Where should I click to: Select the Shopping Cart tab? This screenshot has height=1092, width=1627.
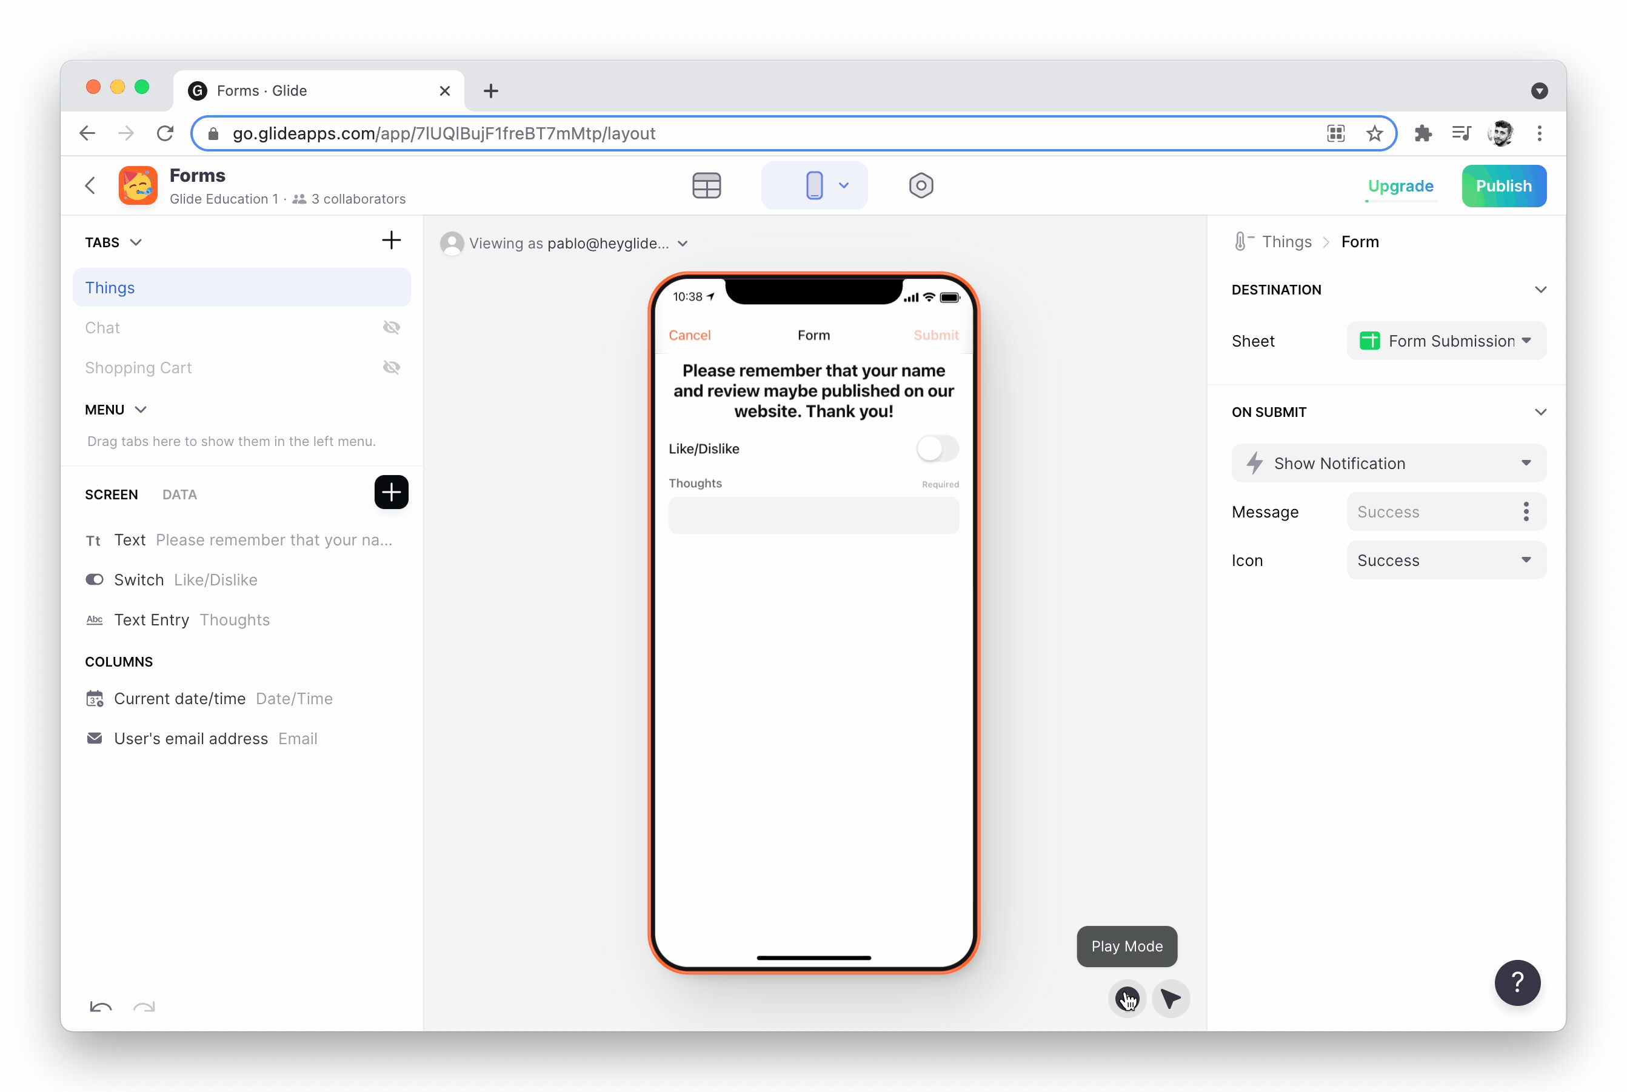(138, 368)
